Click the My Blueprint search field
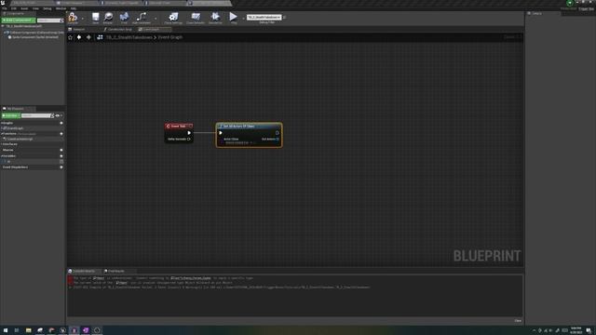596x335 pixels. [x=37, y=115]
